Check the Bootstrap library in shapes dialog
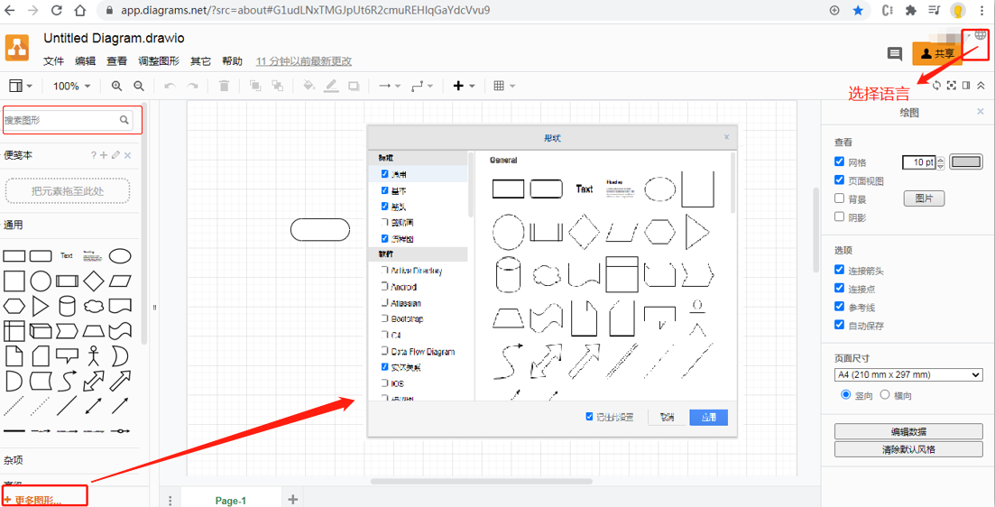The width and height of the screenshot is (995, 507). point(384,318)
